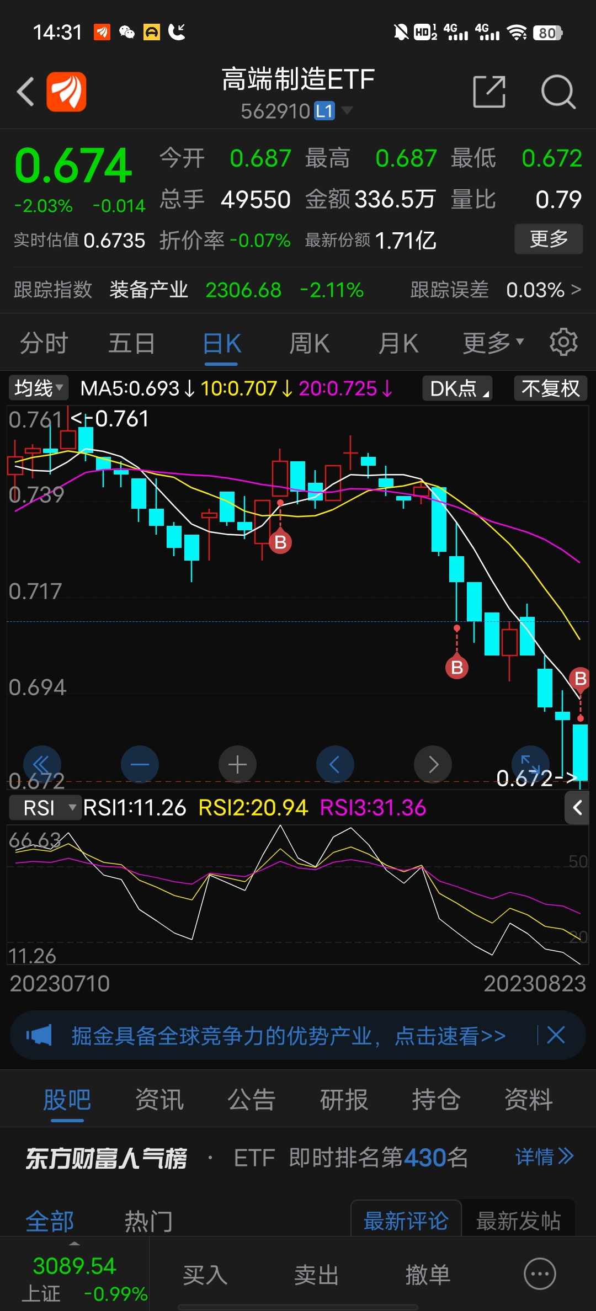This screenshot has width=596, height=1311.
Task: Tap the 上证 index 3089.54
Action: (74, 1266)
